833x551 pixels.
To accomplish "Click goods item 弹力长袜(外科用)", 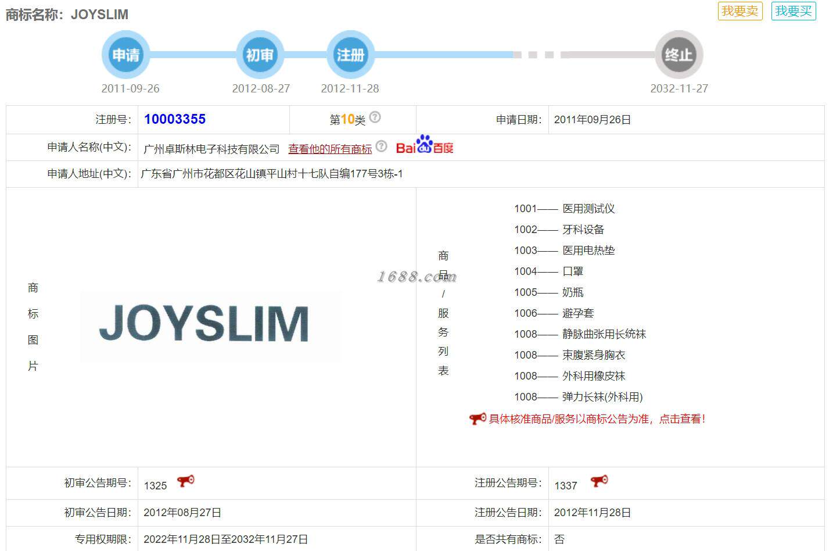I will (579, 397).
